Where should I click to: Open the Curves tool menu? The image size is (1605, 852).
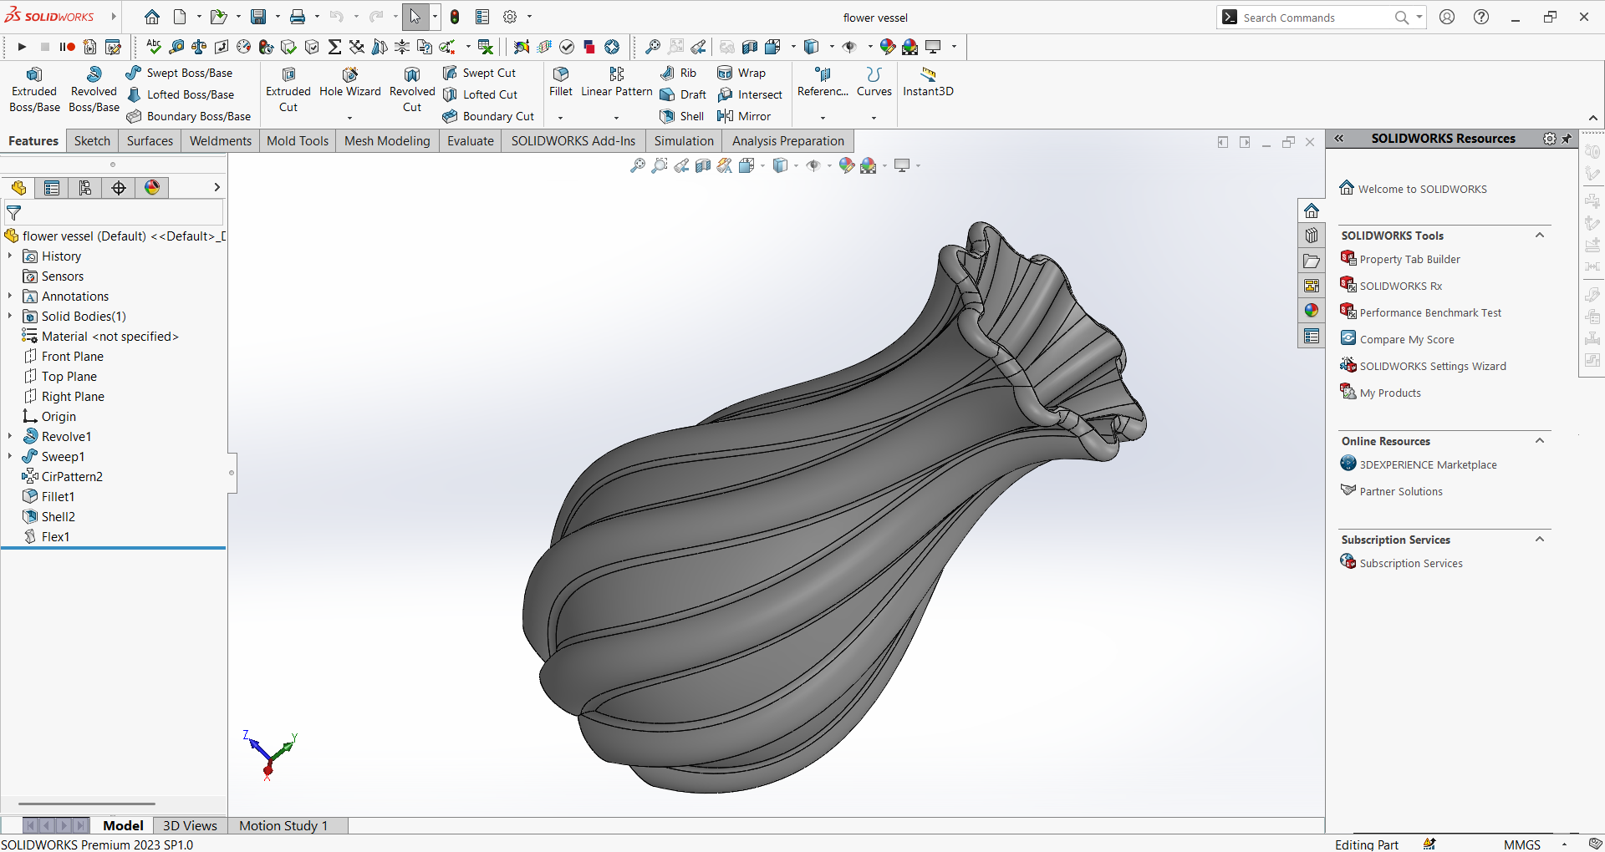(x=874, y=83)
